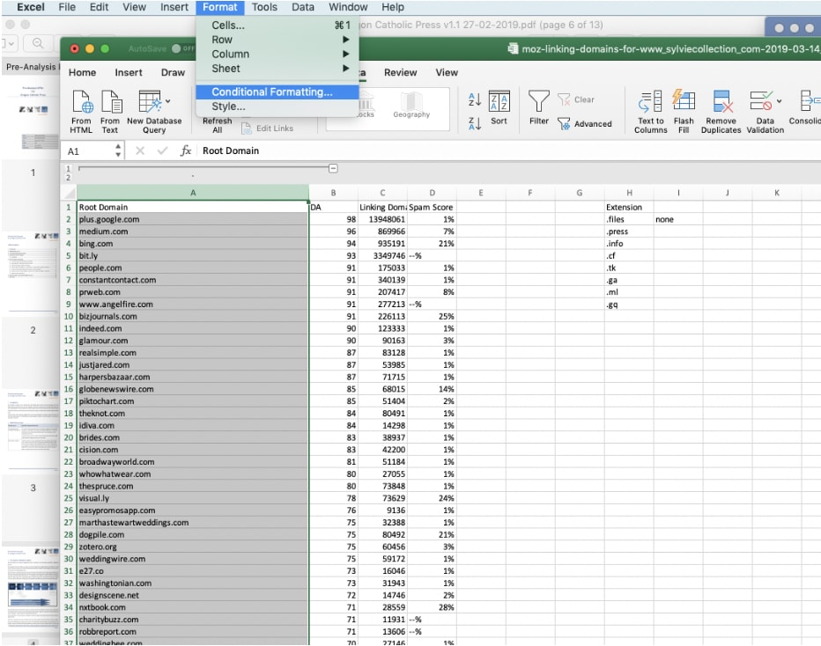Click the Spam Score header cell

pyautogui.click(x=432, y=207)
